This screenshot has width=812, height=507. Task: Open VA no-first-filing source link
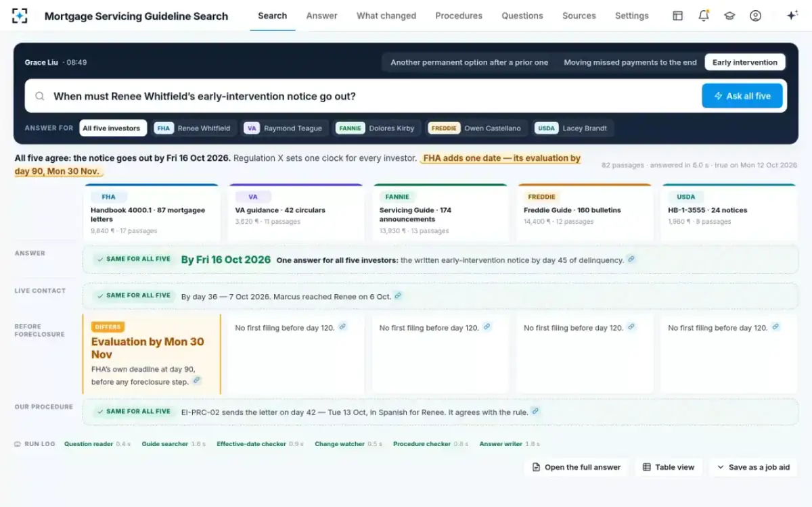coord(342,327)
